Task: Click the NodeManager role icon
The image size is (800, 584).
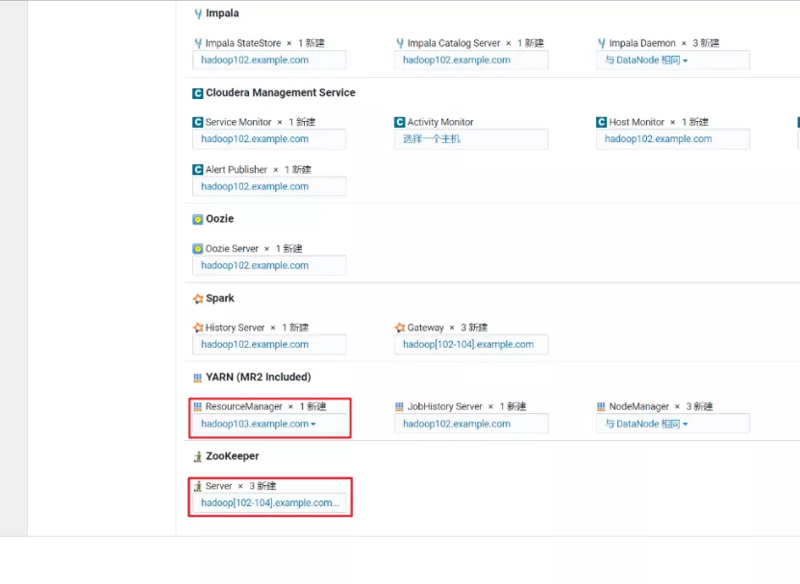Action: point(602,406)
